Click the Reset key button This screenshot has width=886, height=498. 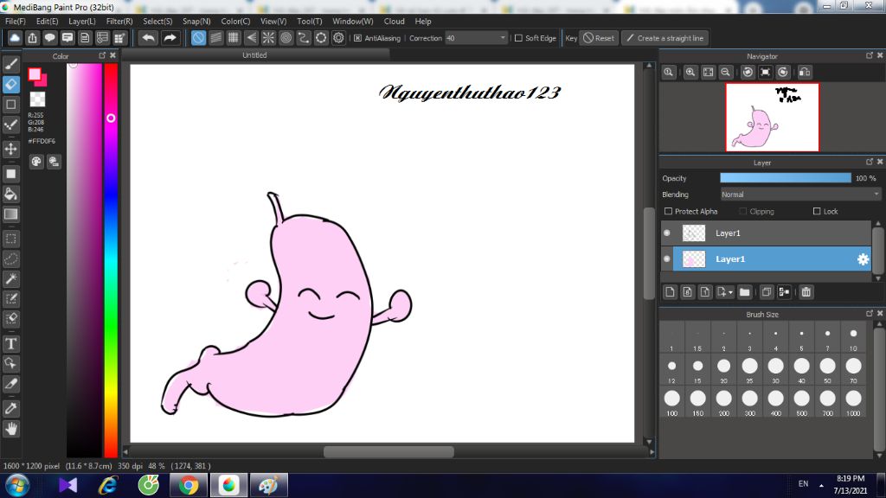(599, 38)
